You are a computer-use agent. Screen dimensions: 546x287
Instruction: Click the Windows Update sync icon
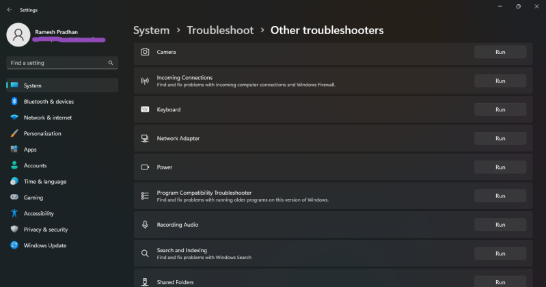click(14, 245)
